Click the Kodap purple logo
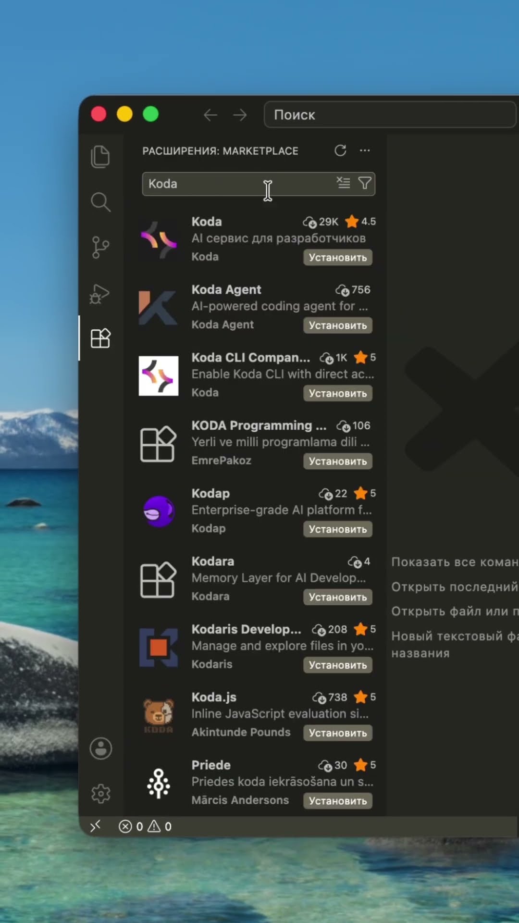Image resolution: width=519 pixels, height=923 pixels. click(159, 511)
